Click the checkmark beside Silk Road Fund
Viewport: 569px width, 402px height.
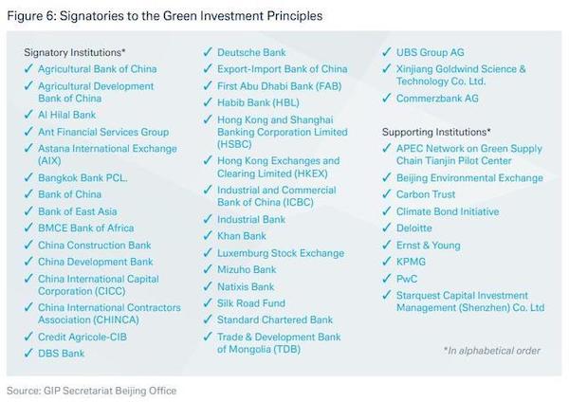pyautogui.click(x=207, y=302)
